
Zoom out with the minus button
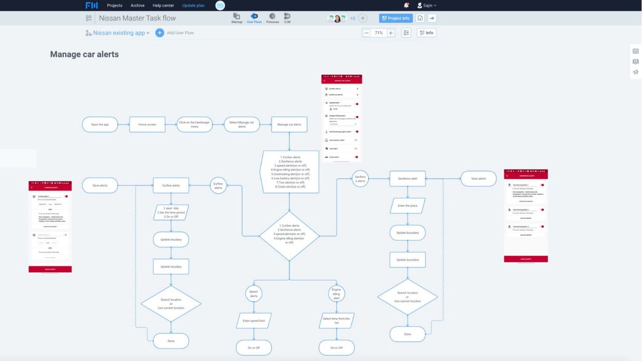366,33
